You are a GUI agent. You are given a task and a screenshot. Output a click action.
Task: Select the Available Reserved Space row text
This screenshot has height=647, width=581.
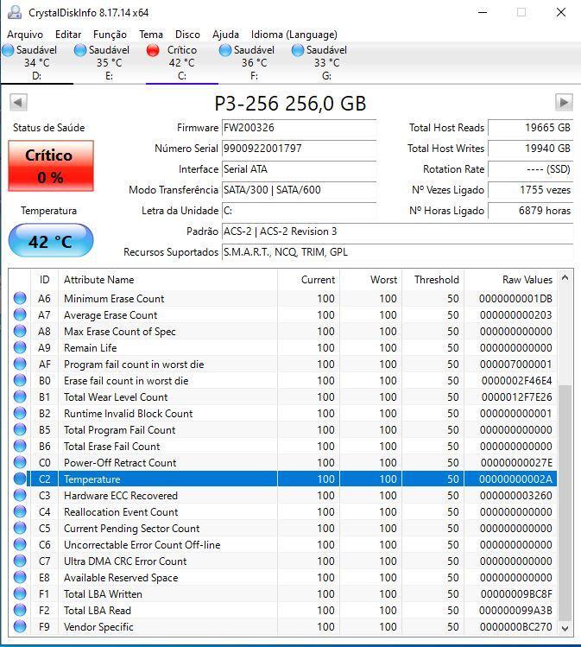(121, 578)
